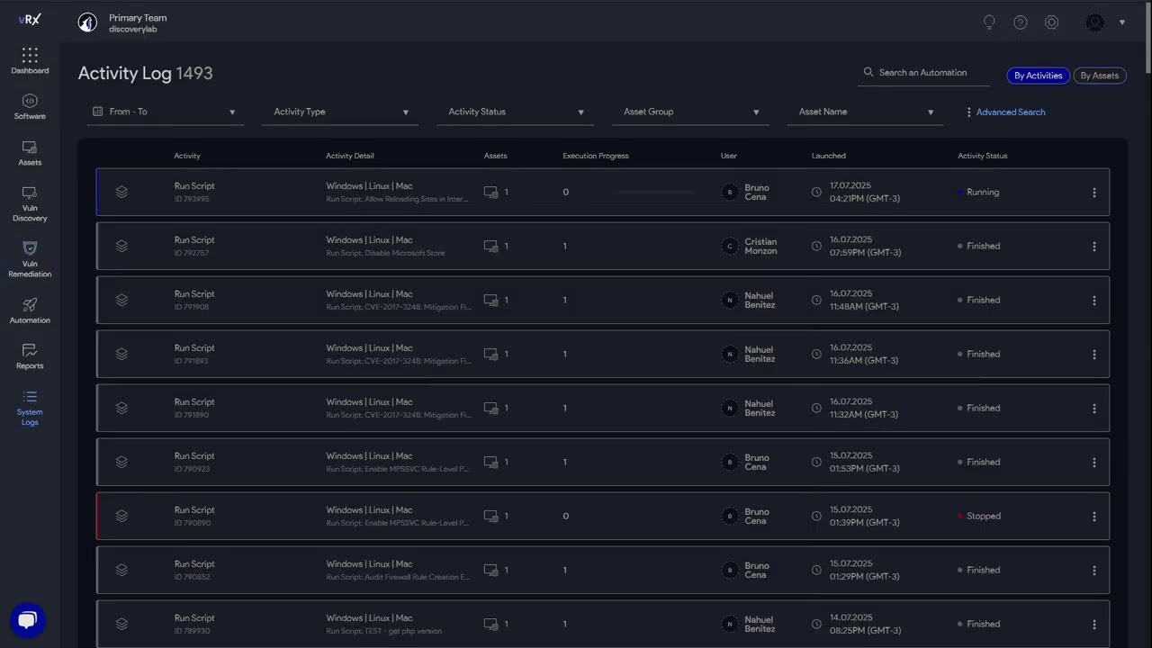Image resolution: width=1152 pixels, height=648 pixels.
Task: Open System Logs menu item
Action: coord(30,407)
